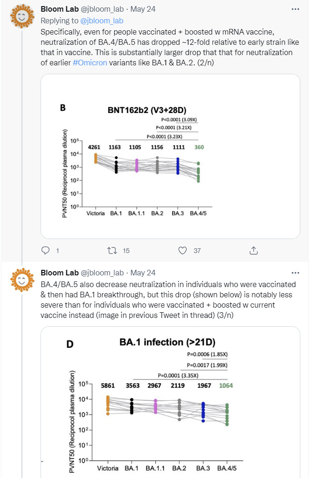Click the like count 37
Screen dimensions: 312x478
197,251
